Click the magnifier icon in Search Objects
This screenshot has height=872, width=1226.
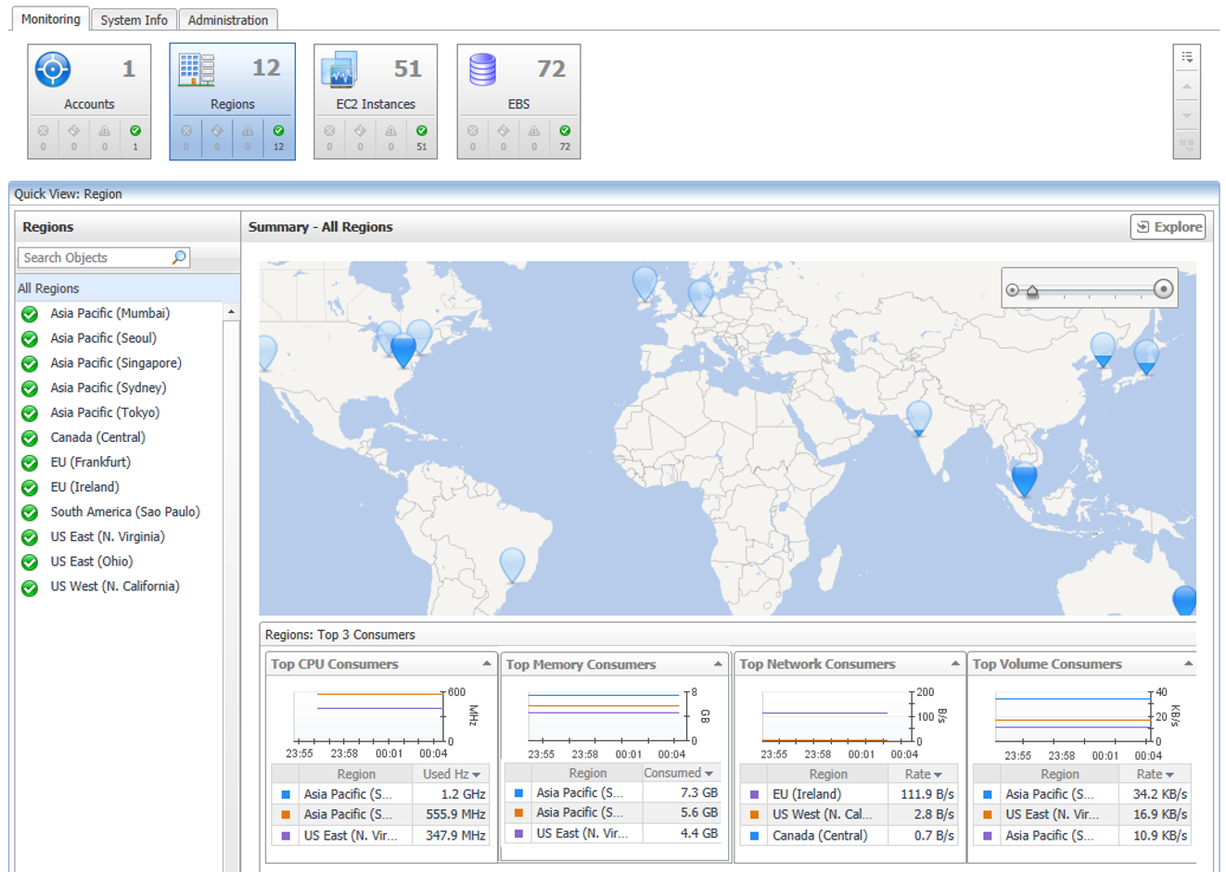tap(179, 258)
